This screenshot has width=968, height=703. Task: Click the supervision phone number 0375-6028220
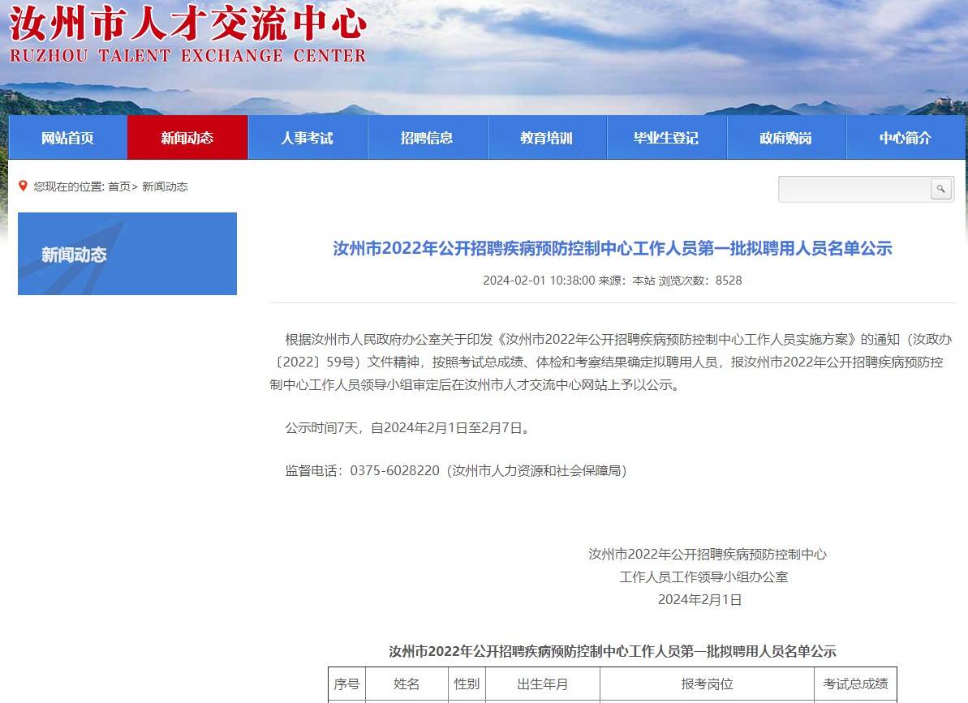[394, 470]
